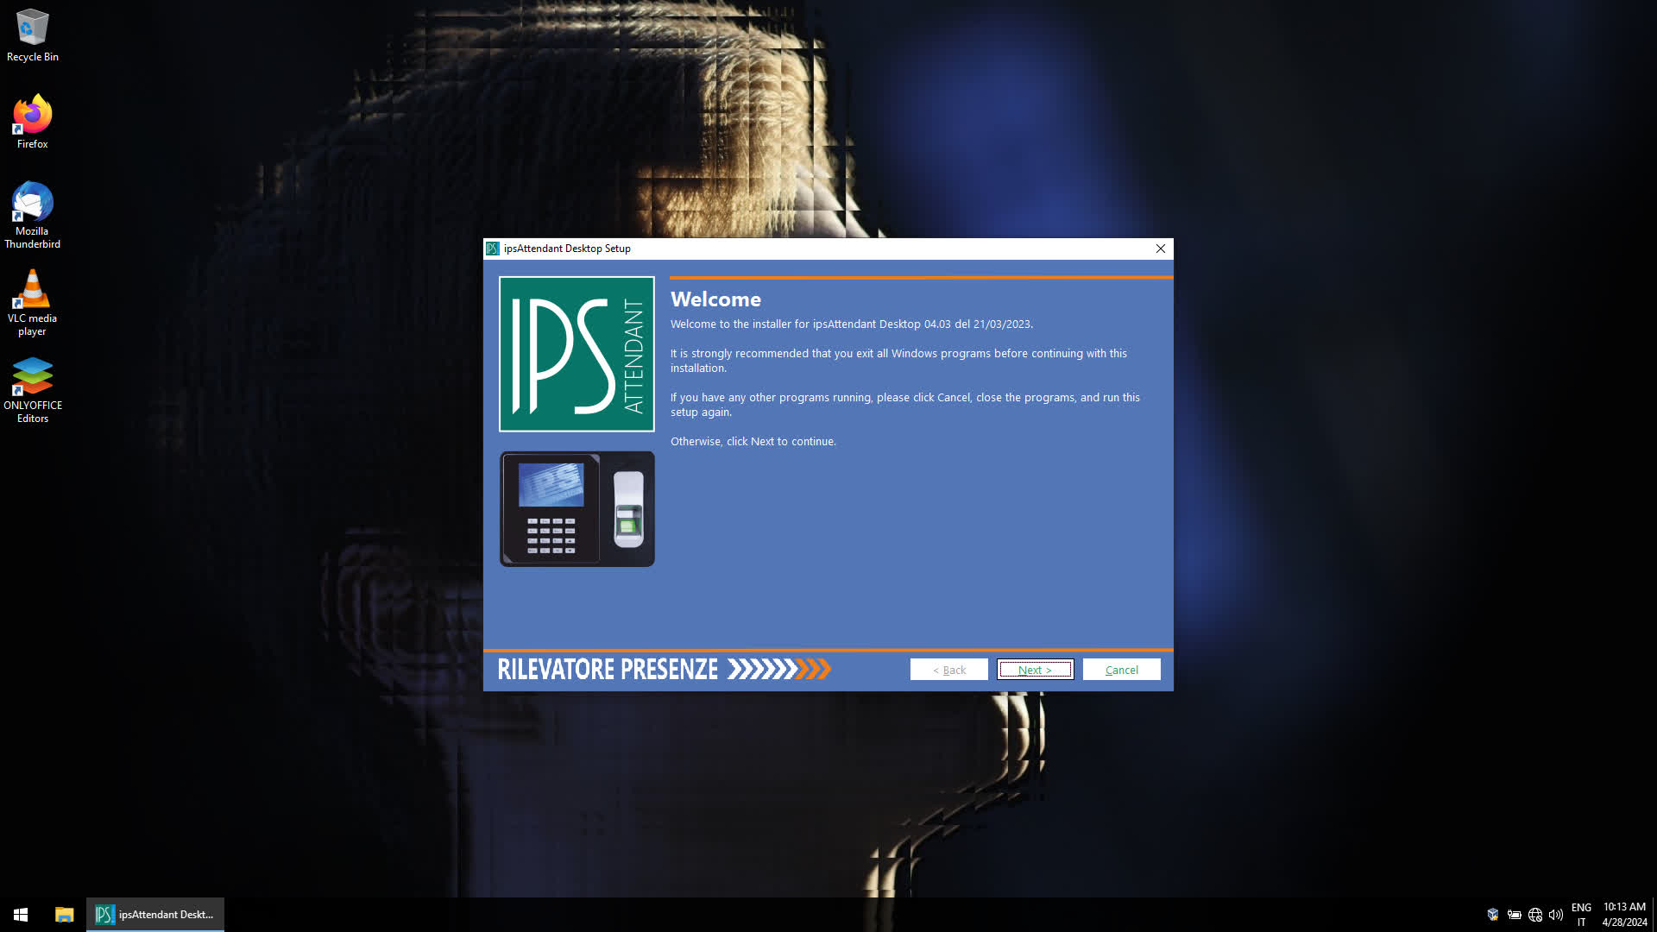Click the Recycle Bin icon on desktop

tap(32, 24)
